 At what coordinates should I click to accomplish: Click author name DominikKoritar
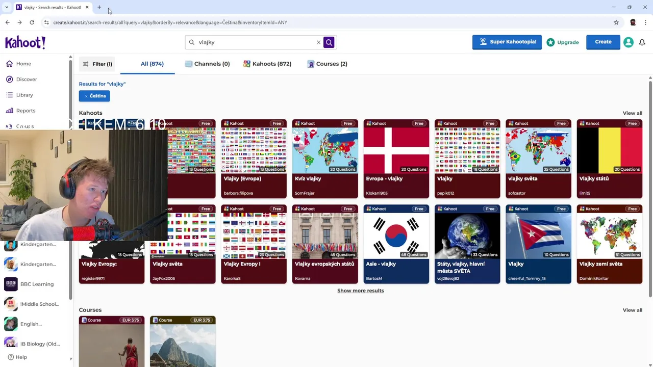point(594,279)
